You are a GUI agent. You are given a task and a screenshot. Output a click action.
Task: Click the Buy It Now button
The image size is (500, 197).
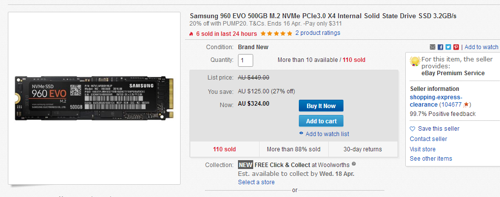321,106
